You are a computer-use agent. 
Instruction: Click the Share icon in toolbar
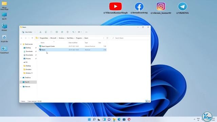62,32
